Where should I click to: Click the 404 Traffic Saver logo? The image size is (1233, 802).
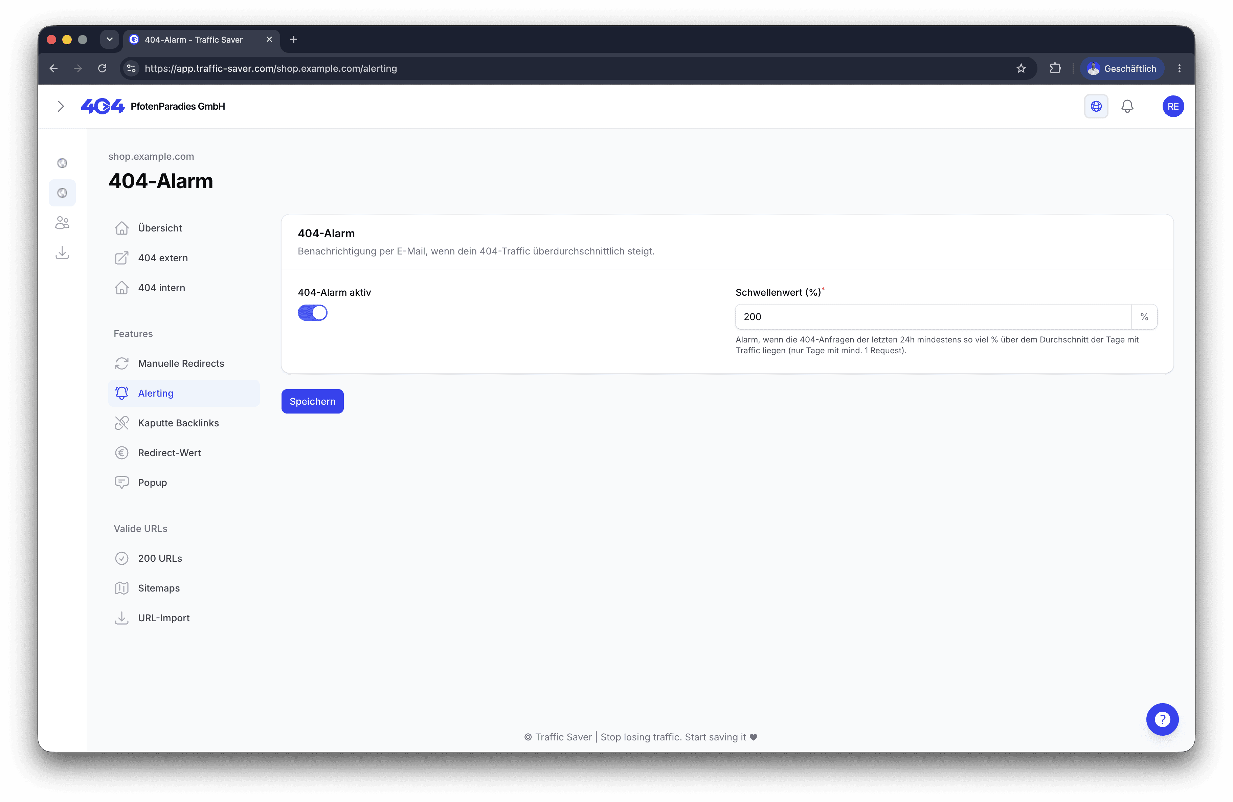(x=103, y=106)
